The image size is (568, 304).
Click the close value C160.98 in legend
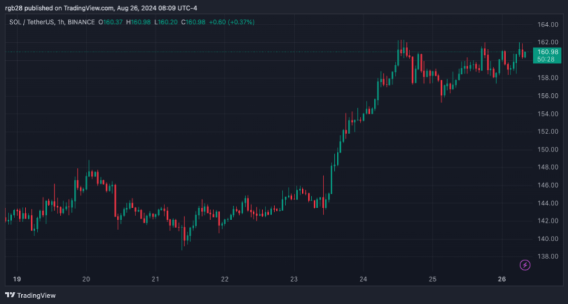point(193,22)
